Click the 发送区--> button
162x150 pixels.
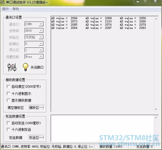pyautogui.click(x=37, y=138)
